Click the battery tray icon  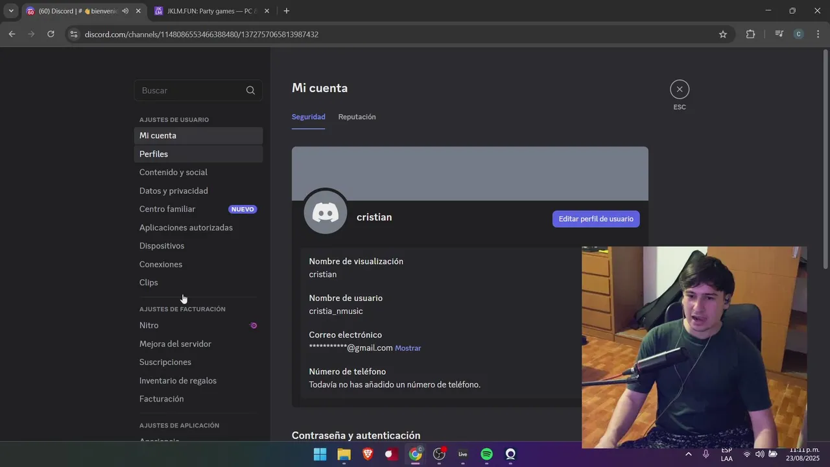774,455
